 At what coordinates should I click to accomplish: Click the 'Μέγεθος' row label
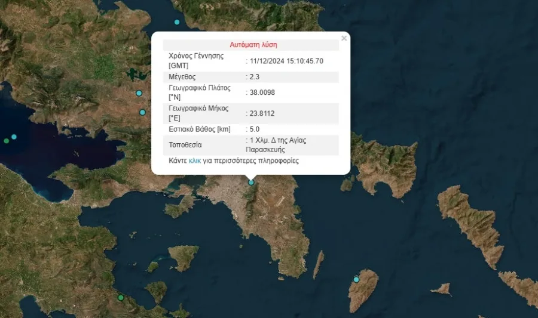[x=184, y=77]
